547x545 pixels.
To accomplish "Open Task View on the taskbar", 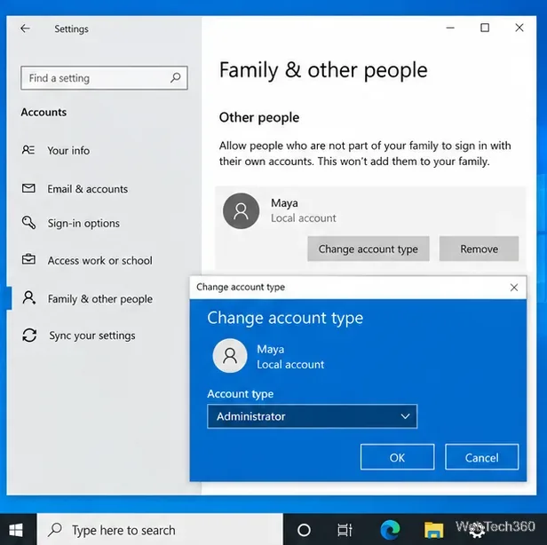I will [345, 530].
